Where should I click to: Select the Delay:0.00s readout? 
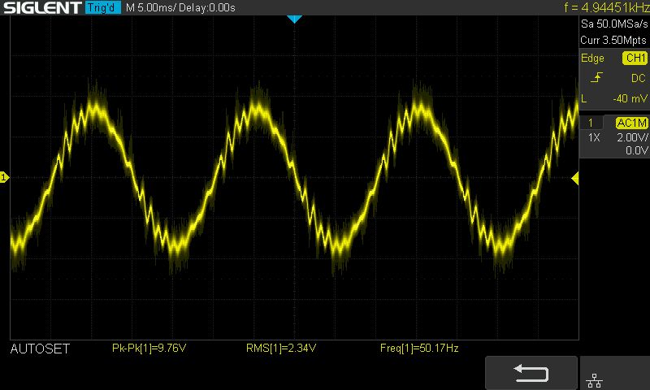coord(207,7)
